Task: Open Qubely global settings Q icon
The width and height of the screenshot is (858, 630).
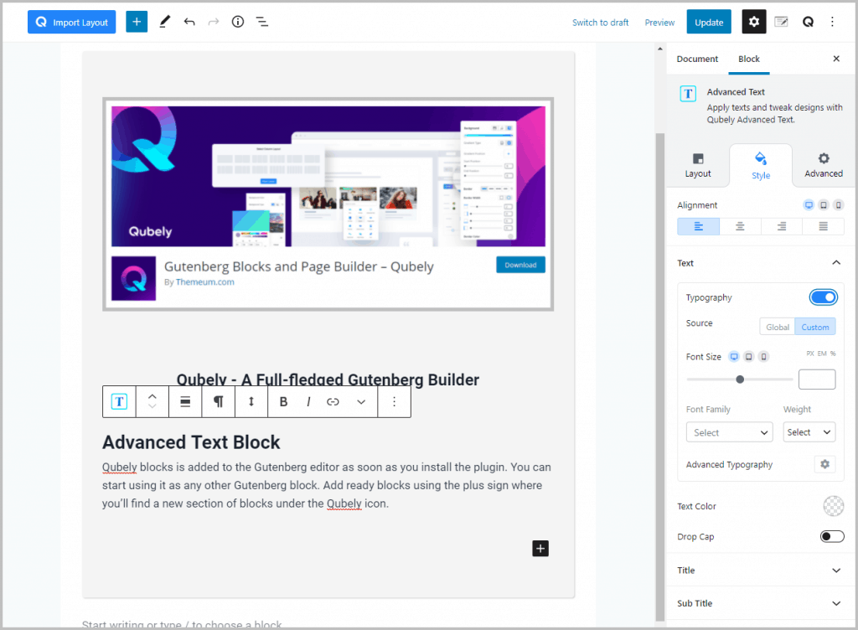Action: [x=808, y=22]
